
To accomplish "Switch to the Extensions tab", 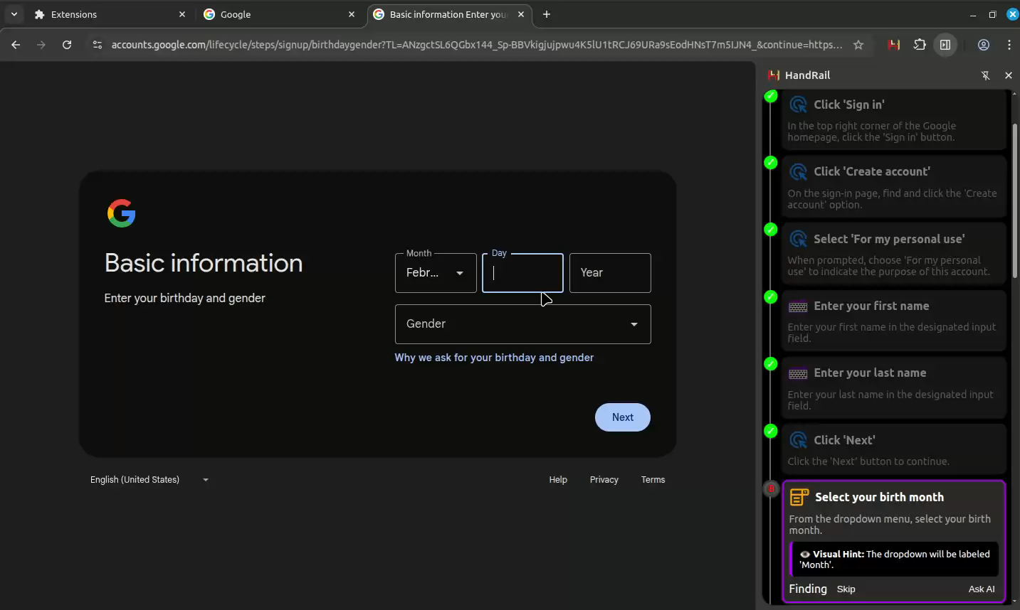I will [110, 14].
